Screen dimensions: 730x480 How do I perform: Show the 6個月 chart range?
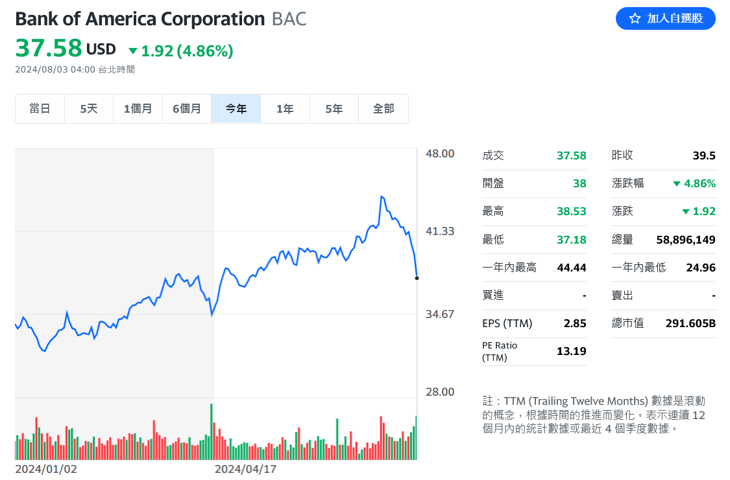point(187,109)
